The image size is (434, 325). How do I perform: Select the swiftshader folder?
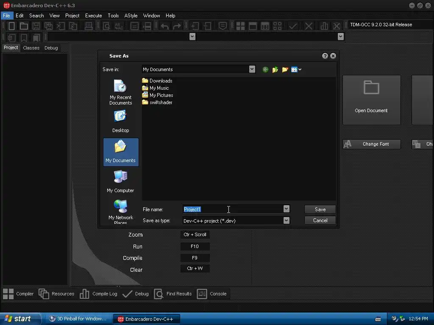[x=157, y=102]
